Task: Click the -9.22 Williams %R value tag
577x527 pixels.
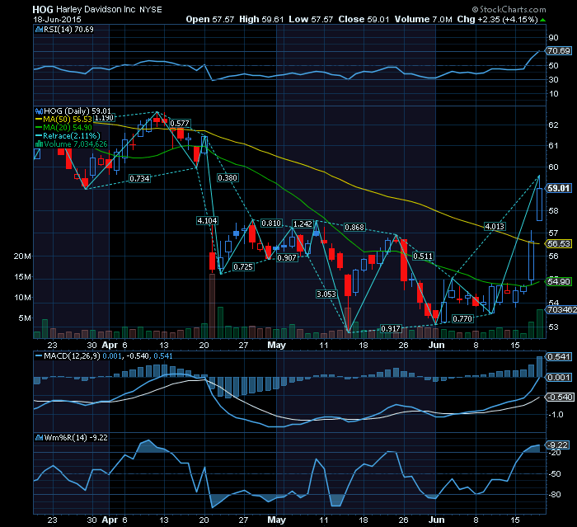Action: [558, 445]
